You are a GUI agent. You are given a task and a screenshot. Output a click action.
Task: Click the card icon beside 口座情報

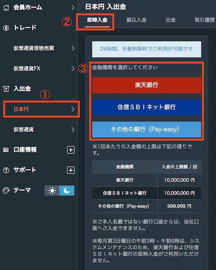[6, 150]
